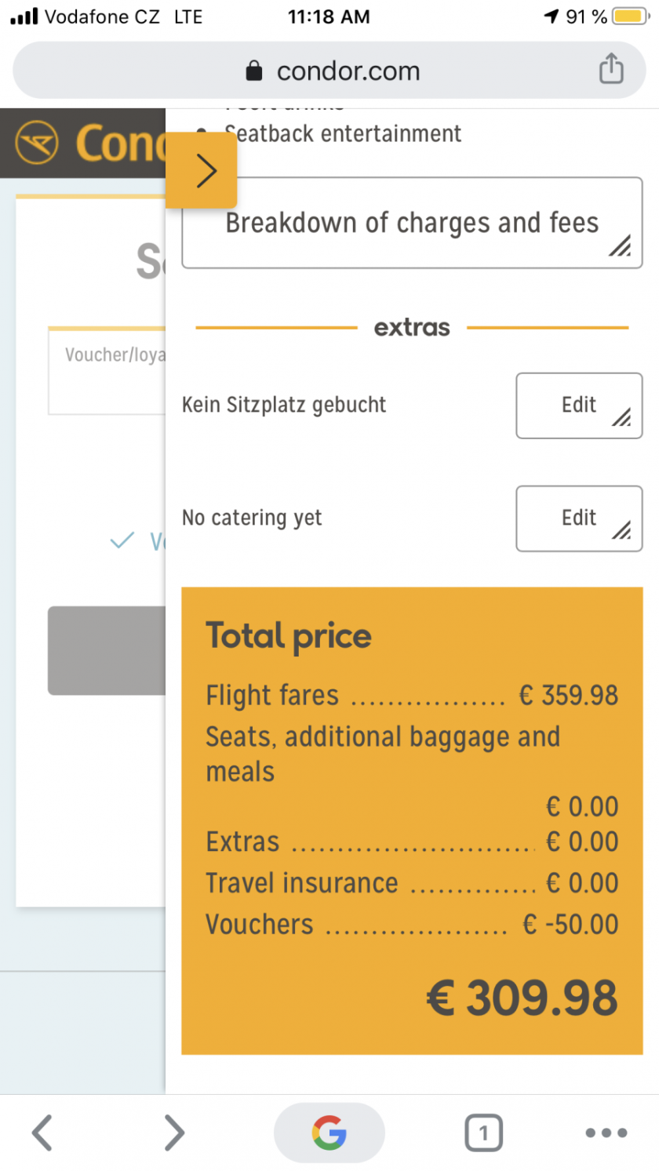The image size is (659, 1171).
Task: Click the Condor logo emblem
Action: pos(36,143)
